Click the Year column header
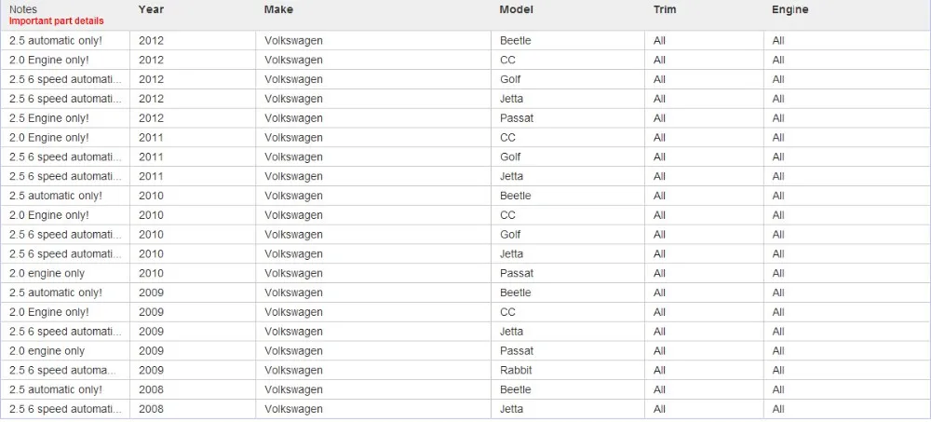This screenshot has width=931, height=422. point(151,10)
